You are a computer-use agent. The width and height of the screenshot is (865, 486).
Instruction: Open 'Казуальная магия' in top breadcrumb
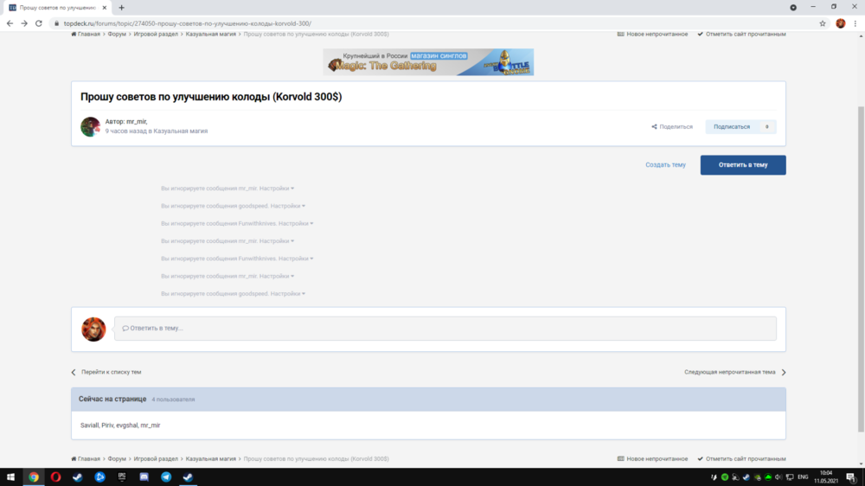tap(210, 34)
